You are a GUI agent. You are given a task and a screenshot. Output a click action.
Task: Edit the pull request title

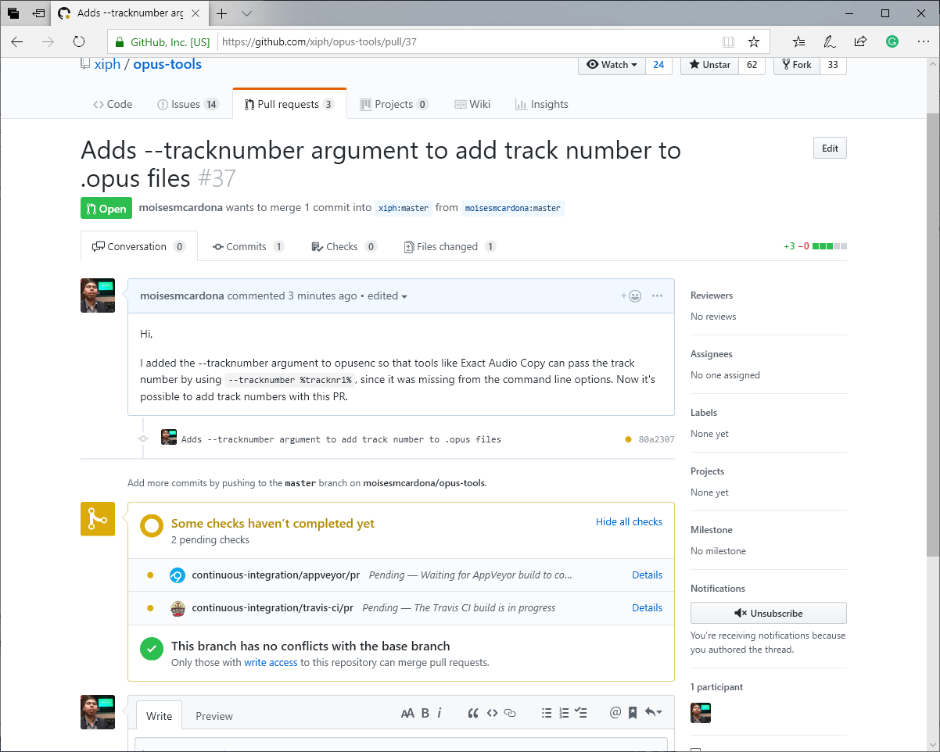point(830,149)
